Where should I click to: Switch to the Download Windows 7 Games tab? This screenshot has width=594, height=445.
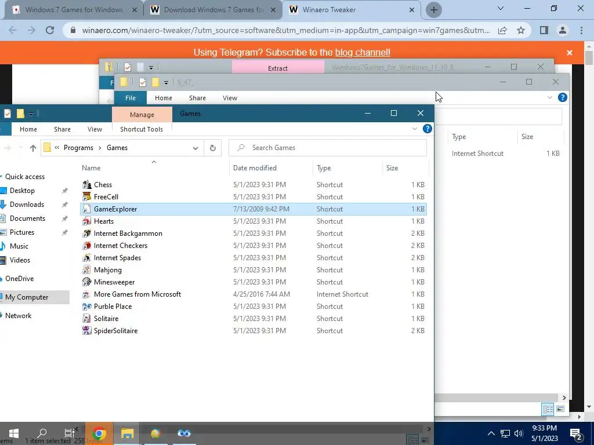pyautogui.click(x=212, y=10)
